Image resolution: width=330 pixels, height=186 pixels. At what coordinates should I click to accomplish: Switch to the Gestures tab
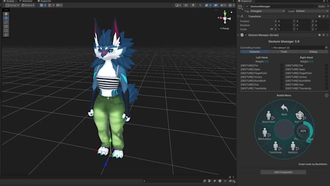coord(255,51)
